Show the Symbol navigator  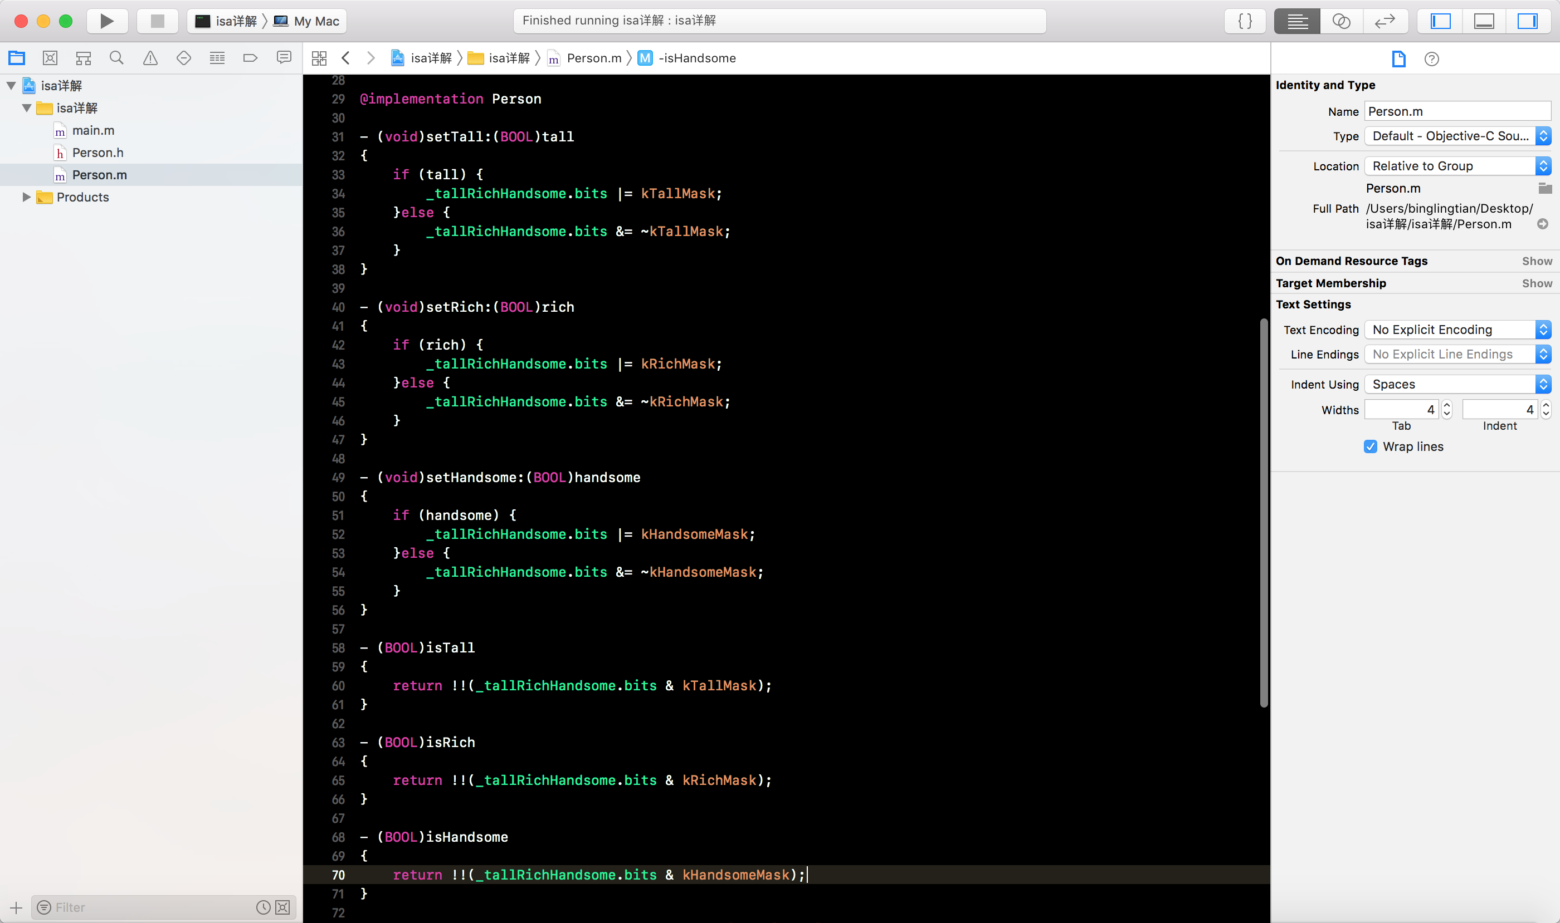coord(84,58)
